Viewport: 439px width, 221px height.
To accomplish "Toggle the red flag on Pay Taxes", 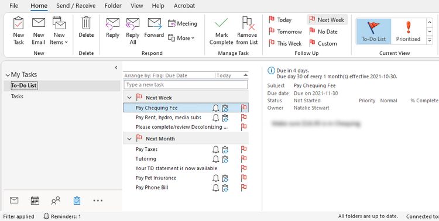I will tap(244, 150).
